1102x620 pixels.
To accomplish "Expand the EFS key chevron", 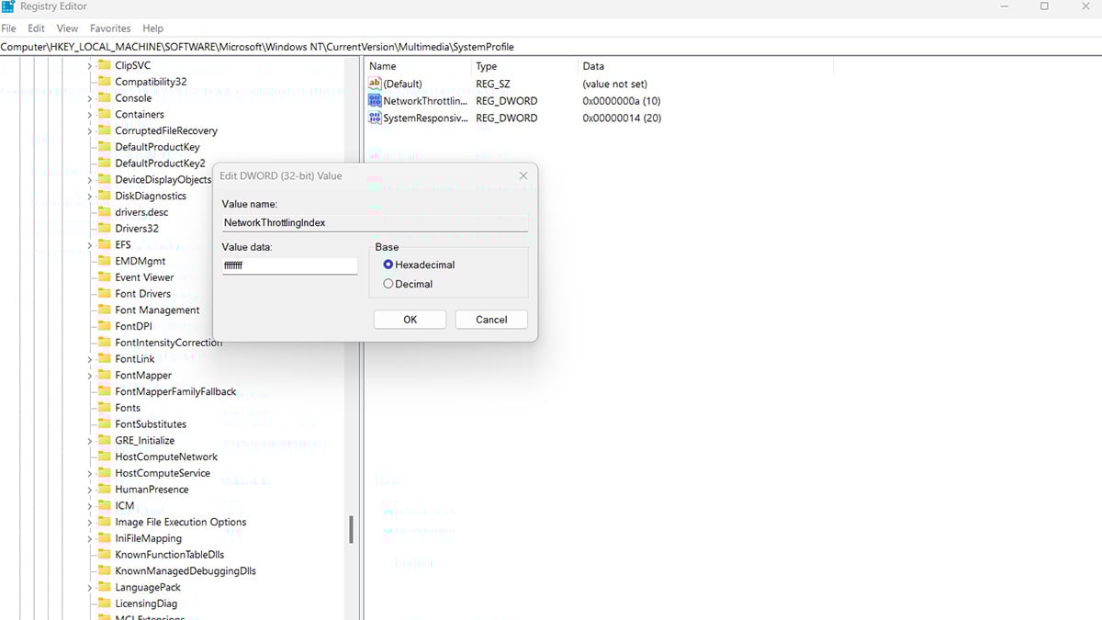I will (x=90, y=245).
